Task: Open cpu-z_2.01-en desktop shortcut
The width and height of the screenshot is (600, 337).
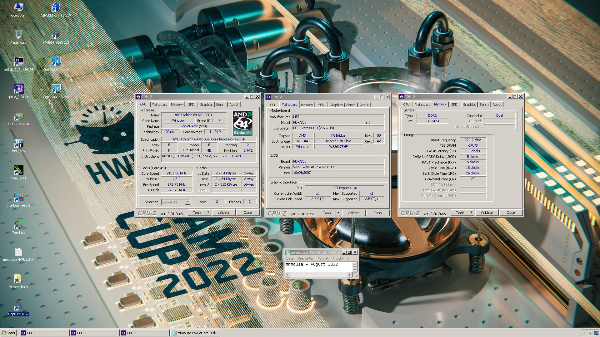Action: (18, 91)
